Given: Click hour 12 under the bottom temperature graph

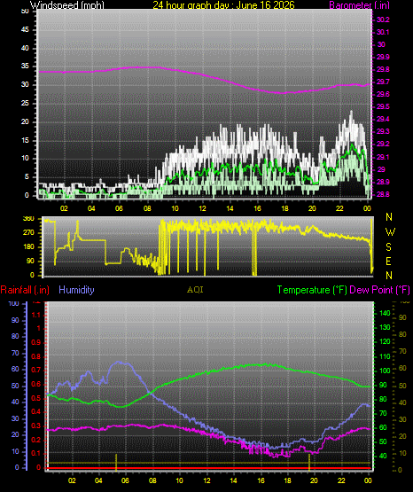Looking at the screenshot, I should (x=206, y=480).
